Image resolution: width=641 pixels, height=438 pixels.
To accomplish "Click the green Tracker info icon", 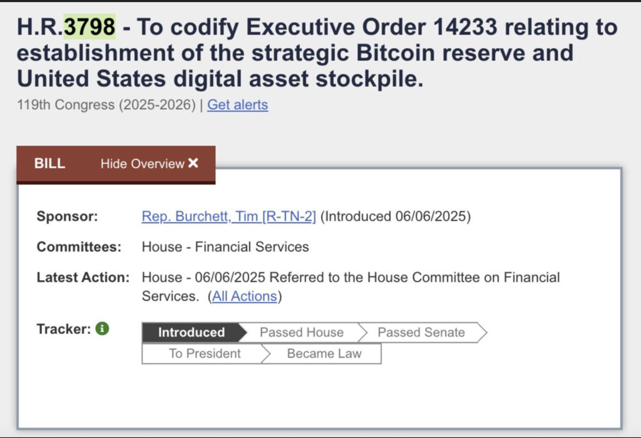I will click(102, 328).
